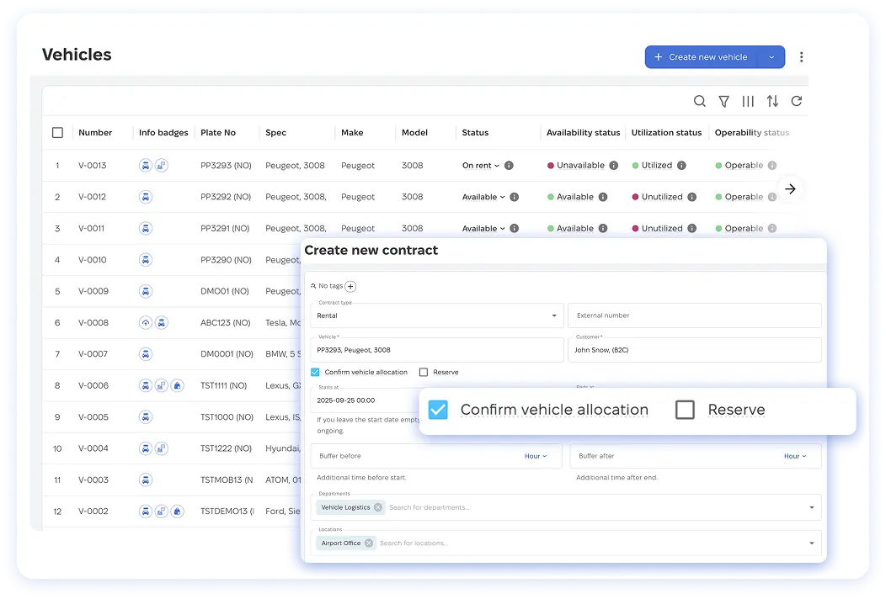886x599 pixels.
Task: Open the Hour unit dropdown for Buffer before
Action: tap(536, 456)
